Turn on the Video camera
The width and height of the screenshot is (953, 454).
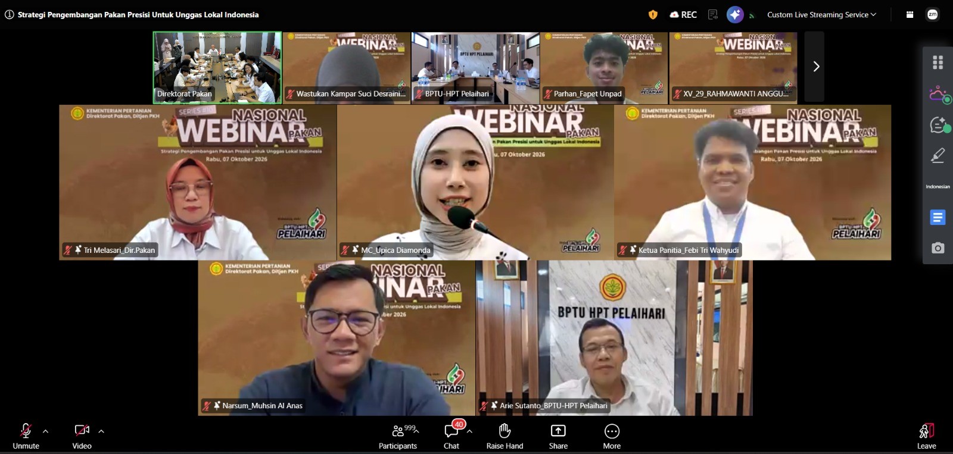[82, 436]
